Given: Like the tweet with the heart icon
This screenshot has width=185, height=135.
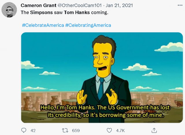Looking at the screenshot, I should [109, 130].
